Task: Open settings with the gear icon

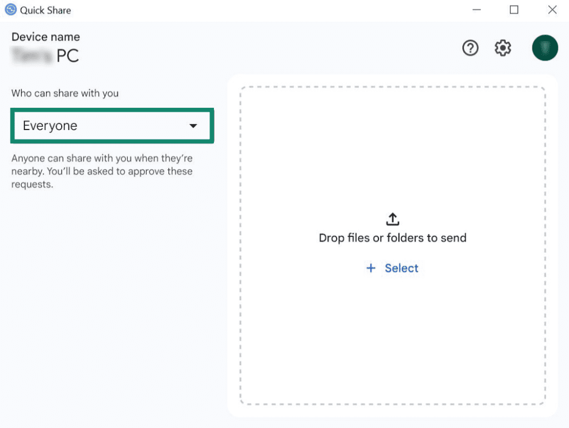Action: pyautogui.click(x=503, y=48)
